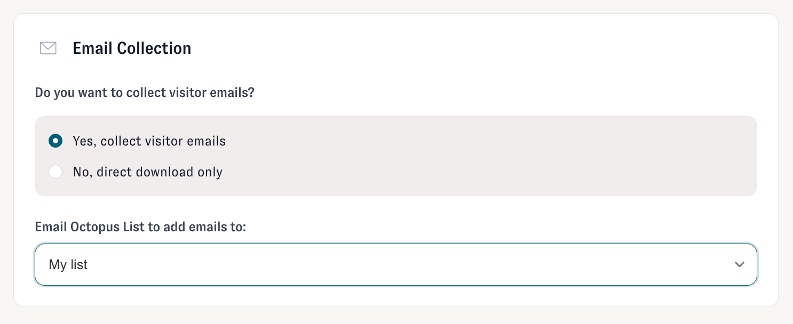The width and height of the screenshot is (793, 324).
Task: Choose No, direct download only
Action: pos(55,172)
